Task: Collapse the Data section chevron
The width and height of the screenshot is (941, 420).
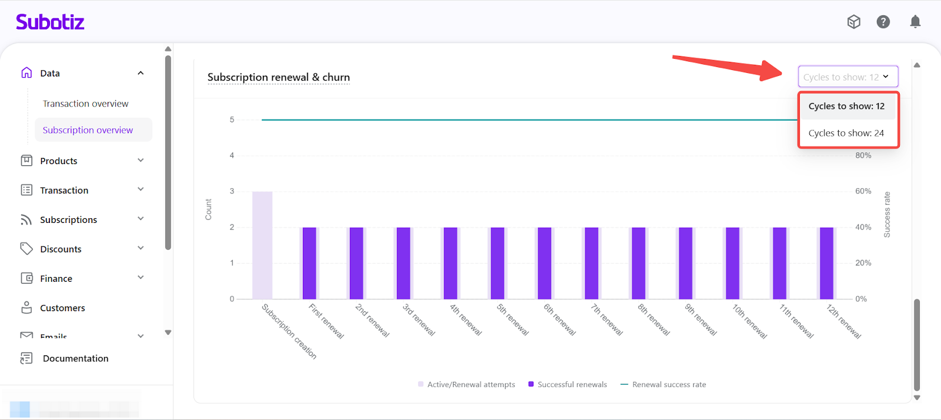Action: pos(141,73)
